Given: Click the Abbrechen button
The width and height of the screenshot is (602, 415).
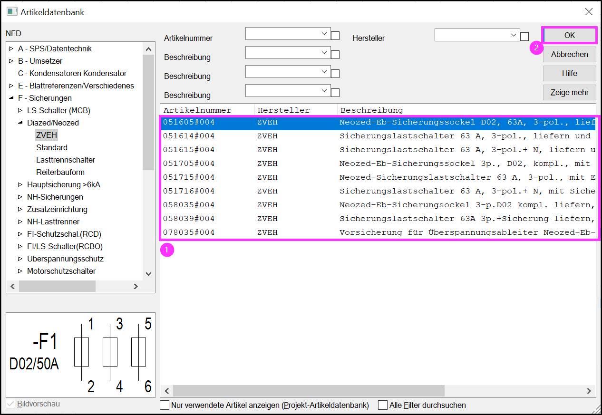Looking at the screenshot, I should 570,54.
